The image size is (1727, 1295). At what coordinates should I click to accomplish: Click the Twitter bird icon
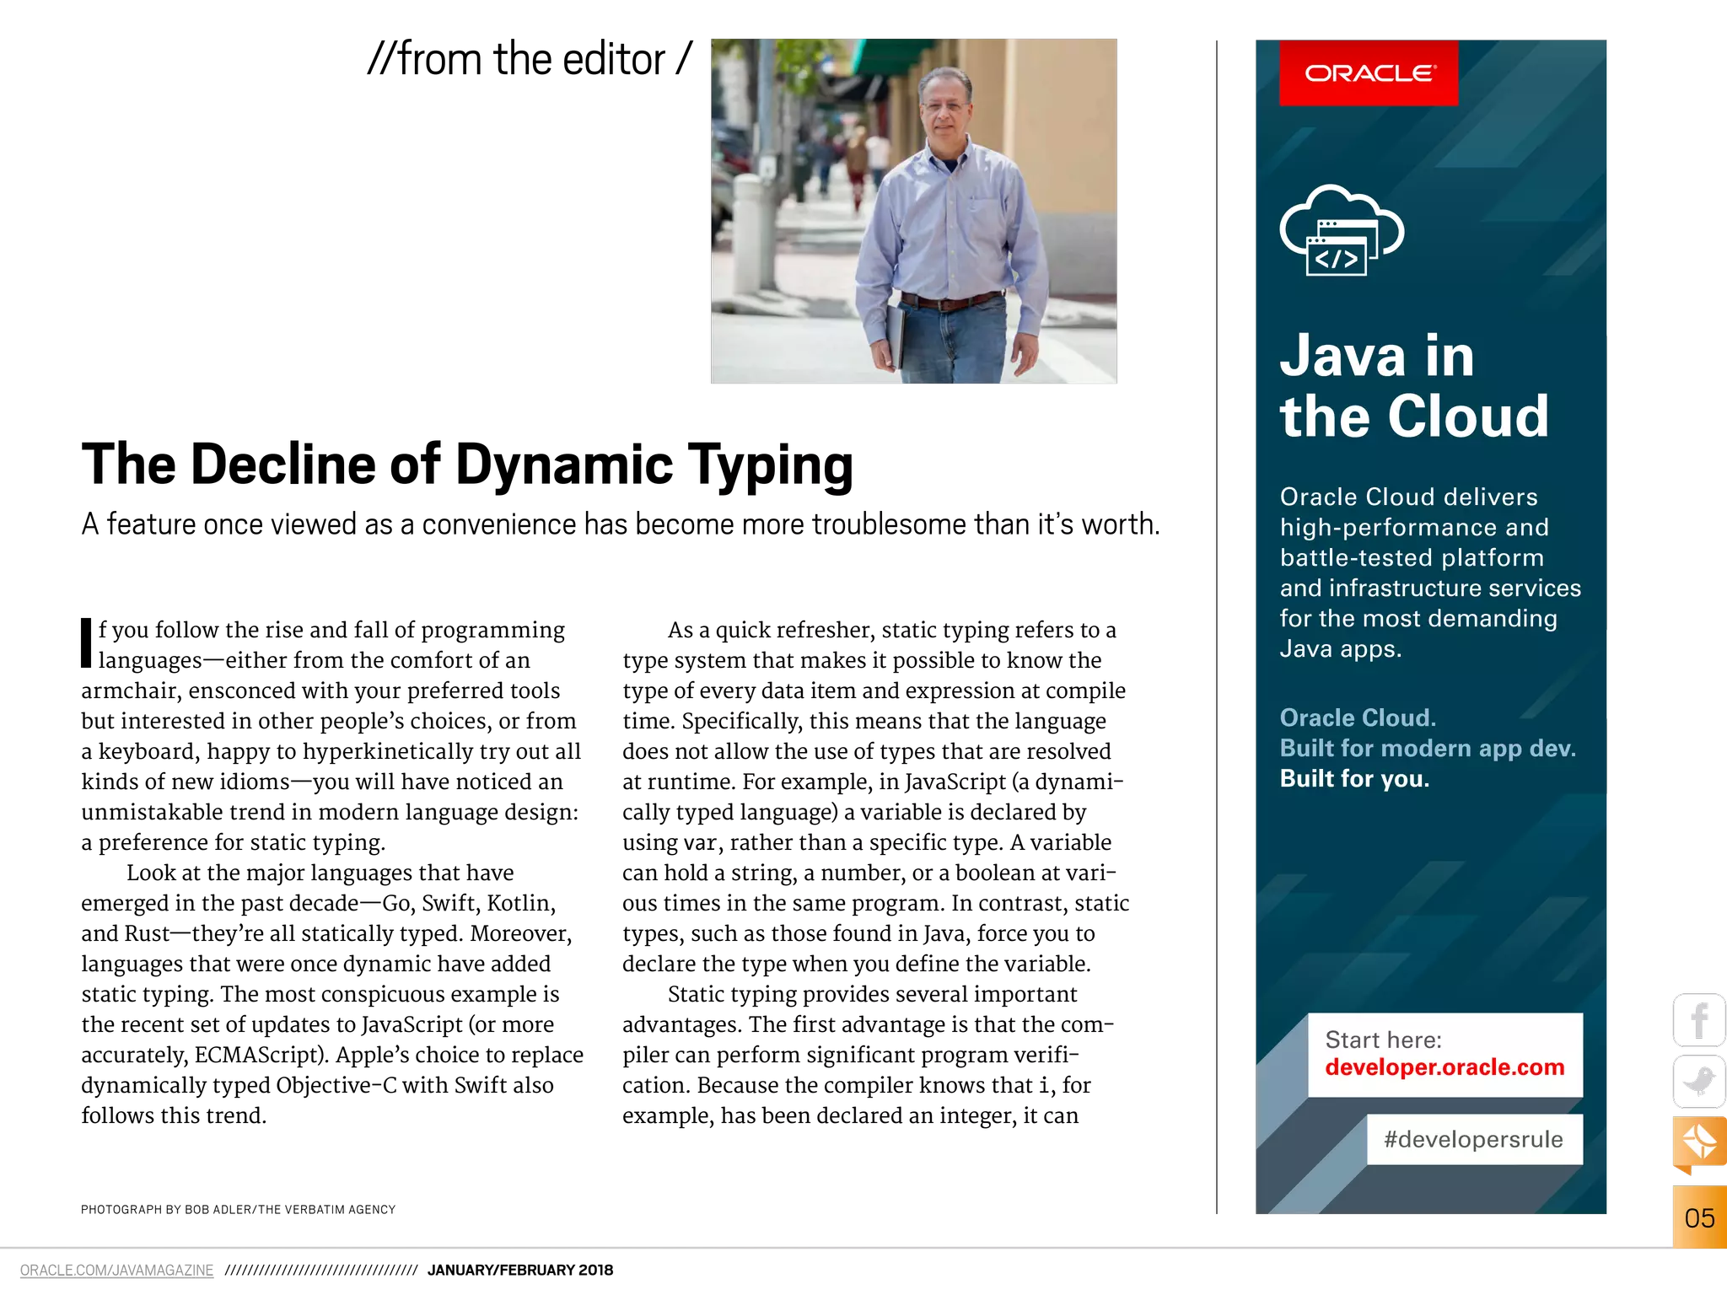(1699, 1081)
